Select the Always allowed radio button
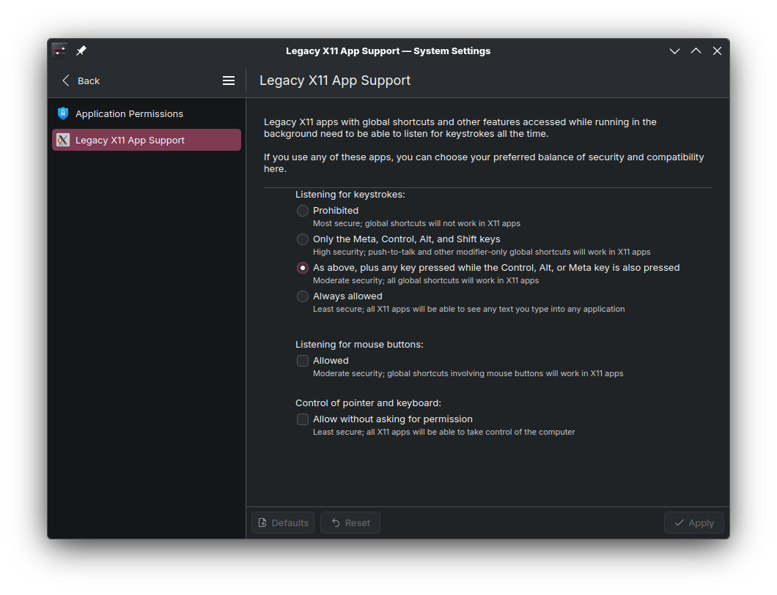Viewport: 777px width, 595px height. 302,296
